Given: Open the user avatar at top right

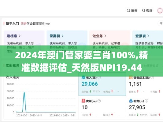Looking at the screenshot, I should click(x=160, y=11).
